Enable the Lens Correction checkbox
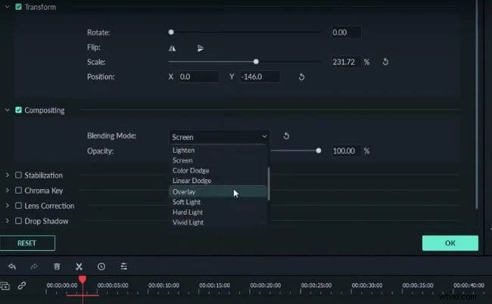The width and height of the screenshot is (492, 304). pos(18,206)
